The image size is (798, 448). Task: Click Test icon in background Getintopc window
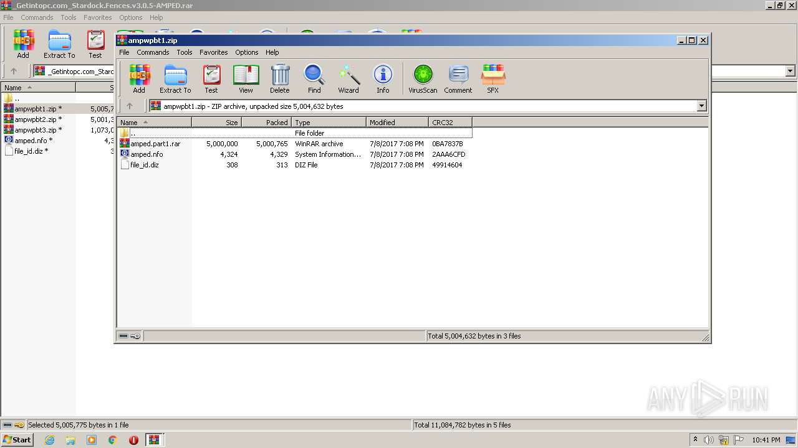pyautogui.click(x=95, y=44)
